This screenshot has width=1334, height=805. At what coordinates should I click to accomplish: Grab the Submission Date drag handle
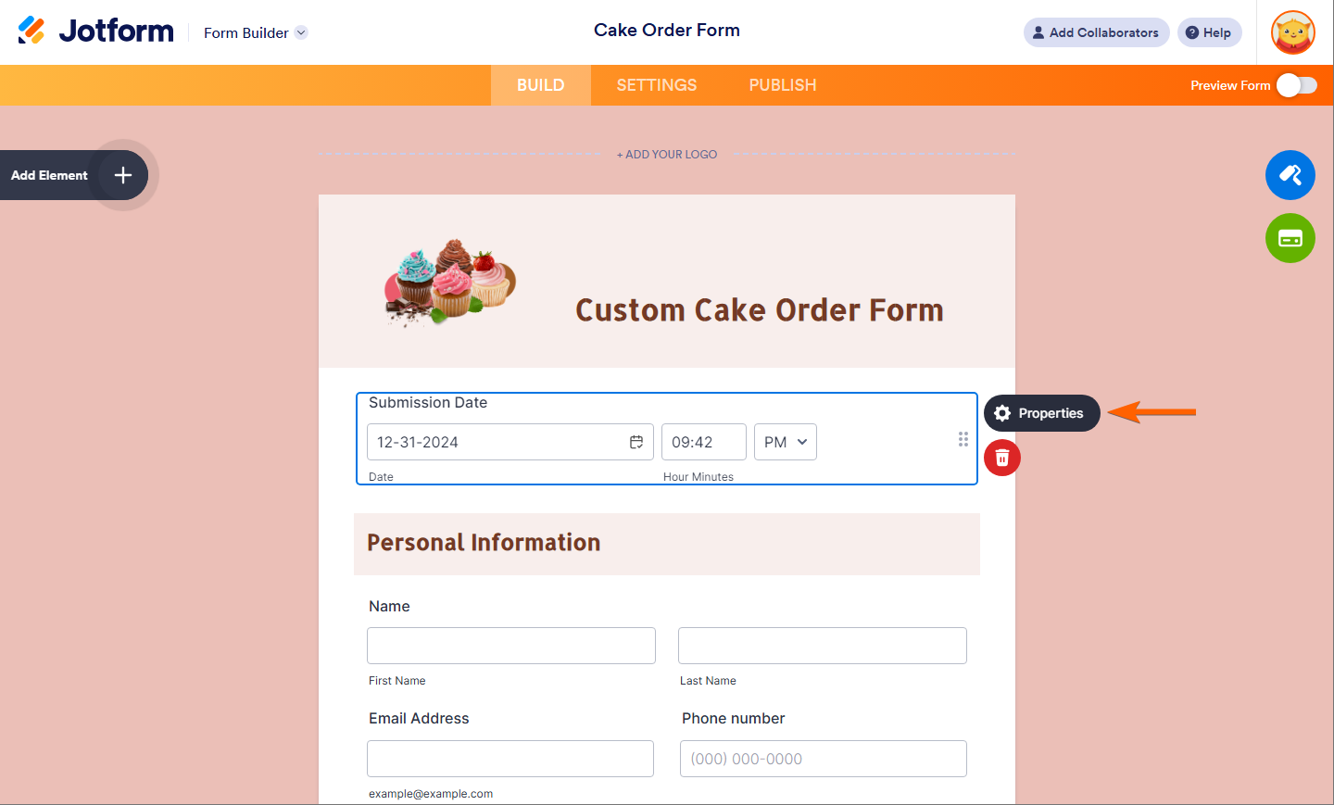[x=963, y=439]
